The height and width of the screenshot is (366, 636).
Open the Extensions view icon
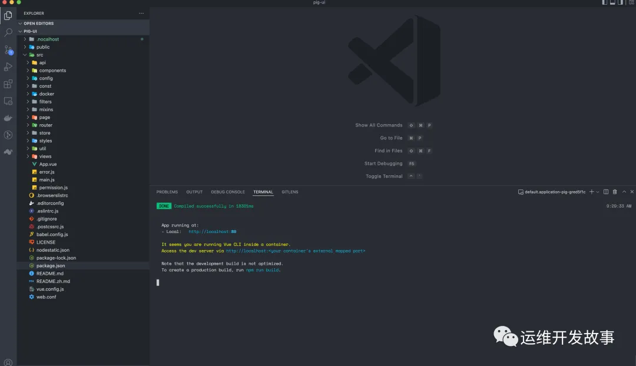[8, 84]
